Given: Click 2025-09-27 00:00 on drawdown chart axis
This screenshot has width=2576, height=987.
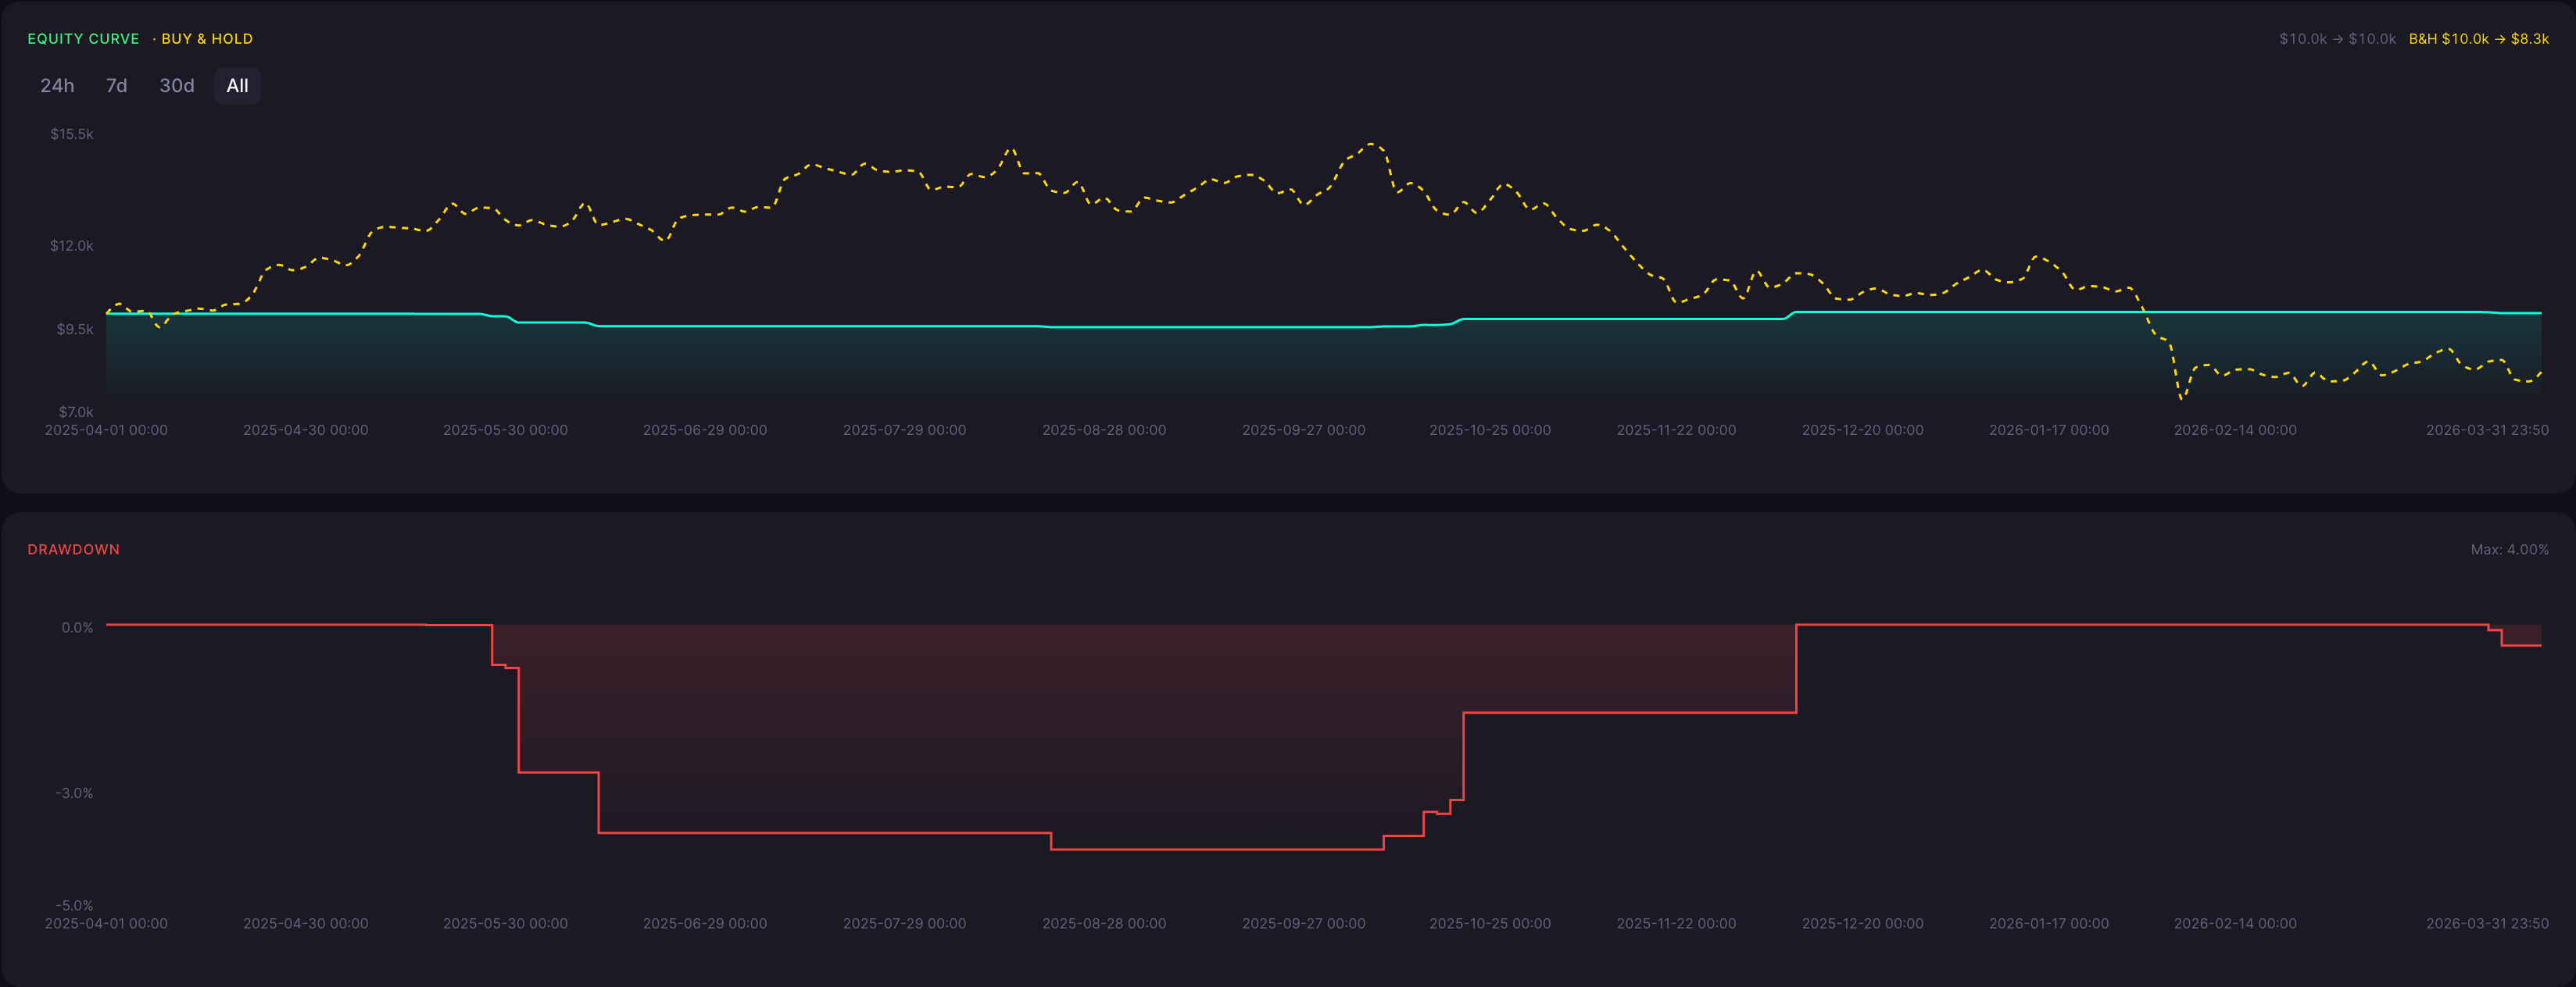Looking at the screenshot, I should click(x=1303, y=924).
